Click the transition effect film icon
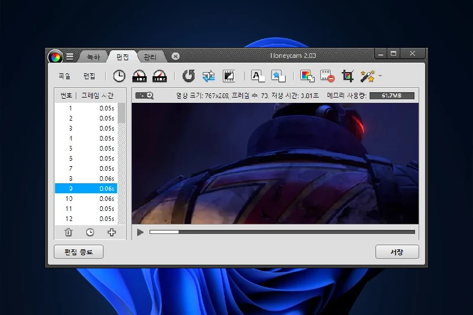The height and width of the screenshot is (315, 473). coord(229,76)
